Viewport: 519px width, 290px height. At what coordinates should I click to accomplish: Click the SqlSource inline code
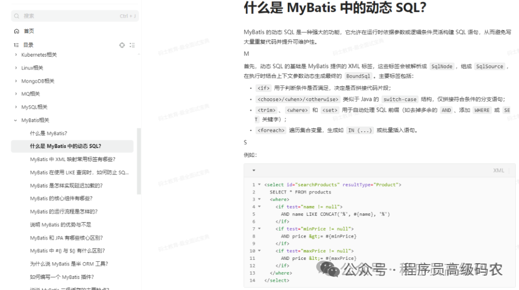tap(490, 67)
